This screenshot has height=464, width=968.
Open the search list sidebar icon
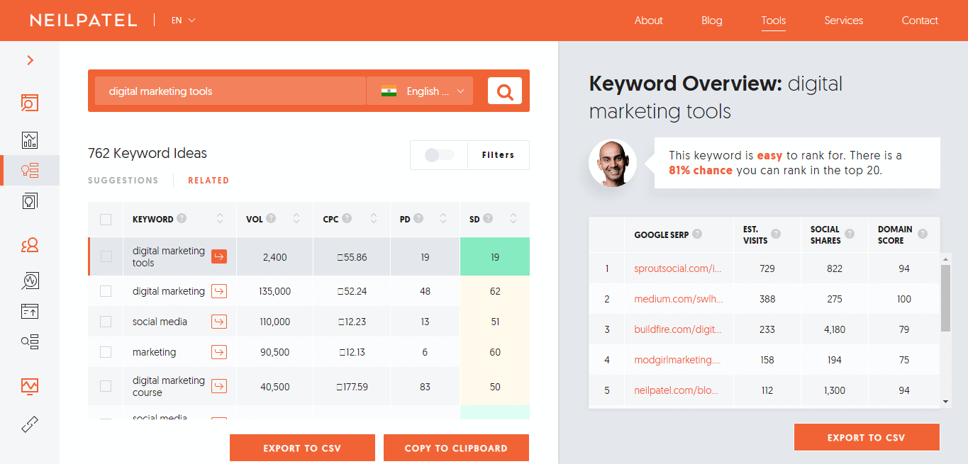(x=30, y=343)
